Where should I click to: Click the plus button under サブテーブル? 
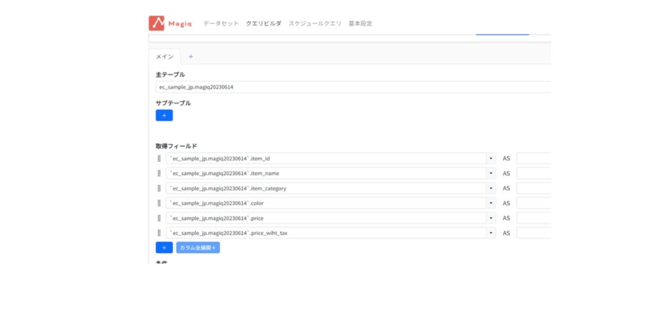click(x=164, y=115)
